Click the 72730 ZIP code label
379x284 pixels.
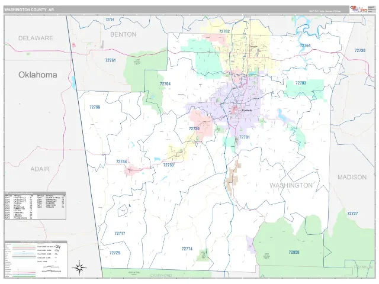194,129
